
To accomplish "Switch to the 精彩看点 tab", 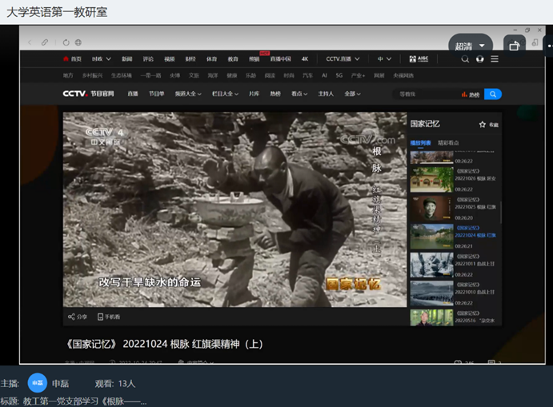I will point(448,142).
